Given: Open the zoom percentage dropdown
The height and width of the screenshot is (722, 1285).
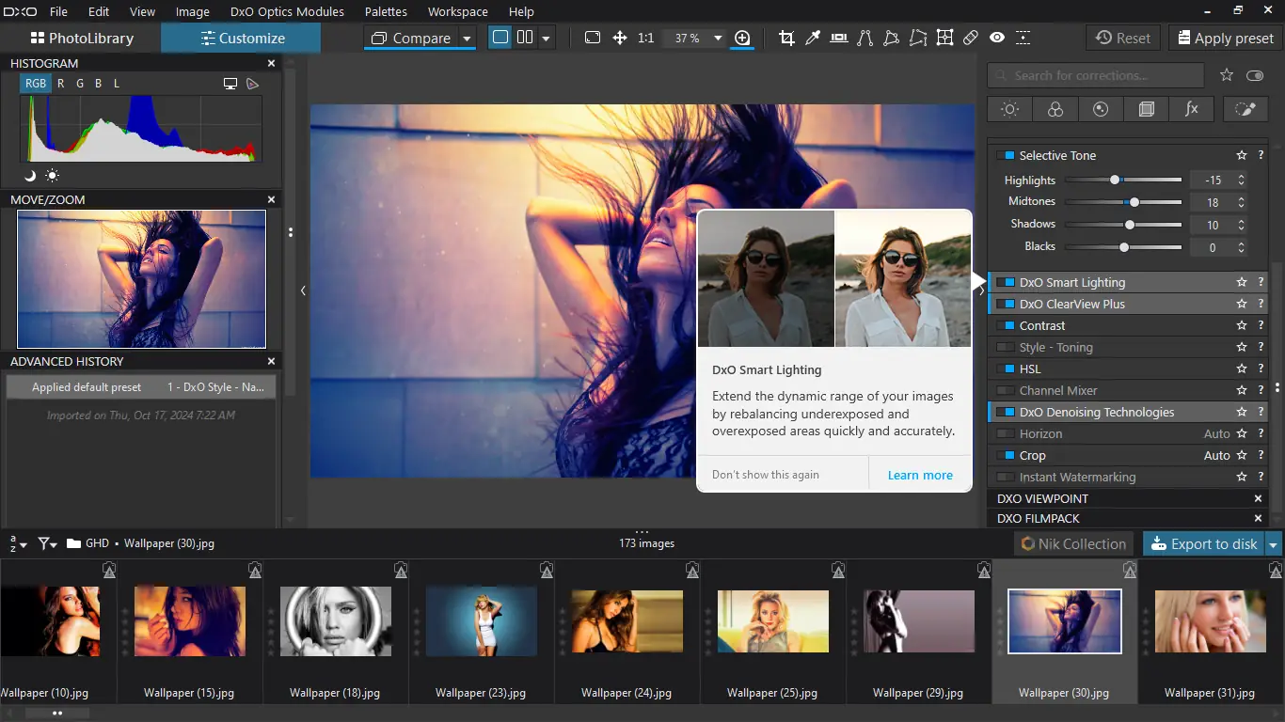Looking at the screenshot, I should [x=718, y=39].
